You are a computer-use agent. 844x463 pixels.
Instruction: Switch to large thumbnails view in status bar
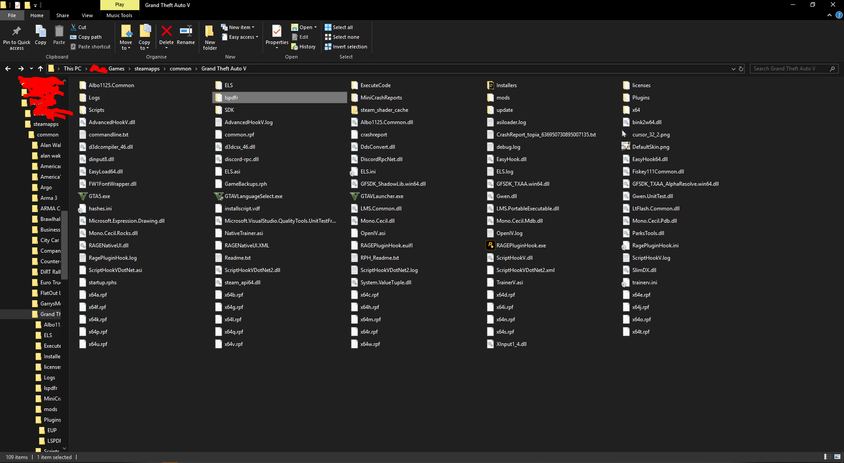pos(837,457)
